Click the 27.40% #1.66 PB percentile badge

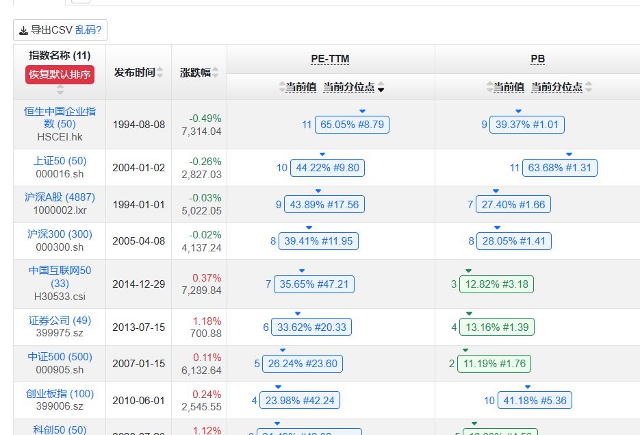513,204
